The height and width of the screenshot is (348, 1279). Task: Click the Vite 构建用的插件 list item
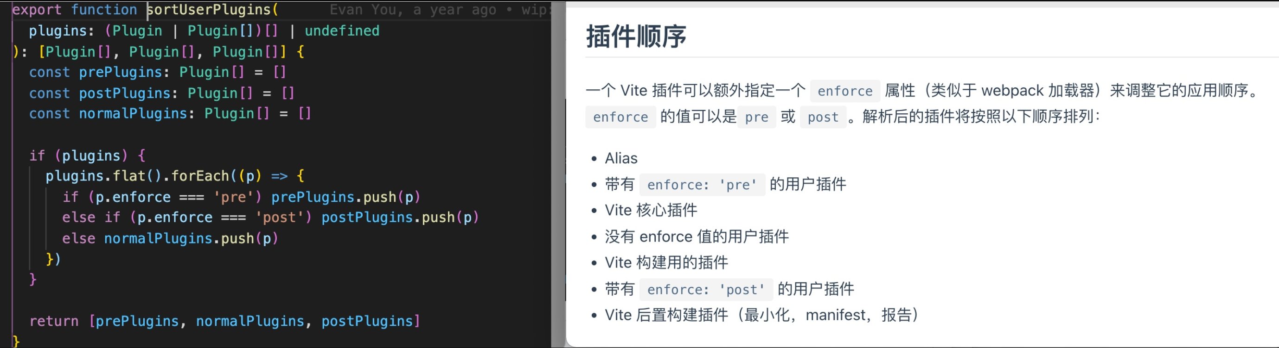click(x=666, y=263)
